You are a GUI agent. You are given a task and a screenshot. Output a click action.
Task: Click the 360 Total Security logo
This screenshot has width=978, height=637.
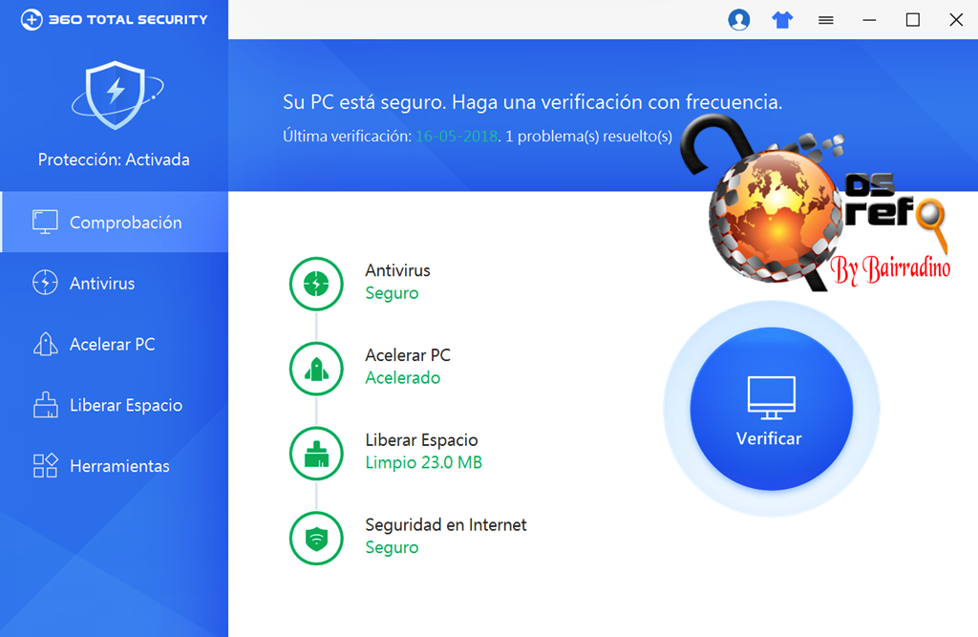point(115,19)
